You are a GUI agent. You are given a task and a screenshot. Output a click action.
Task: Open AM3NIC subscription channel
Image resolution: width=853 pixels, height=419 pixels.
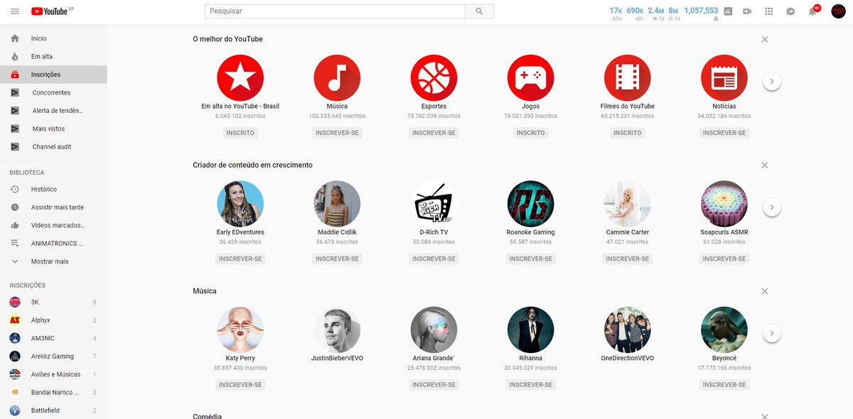pyautogui.click(x=53, y=338)
